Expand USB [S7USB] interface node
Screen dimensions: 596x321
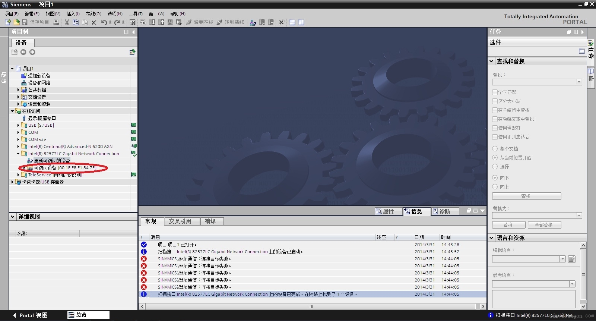pos(18,125)
